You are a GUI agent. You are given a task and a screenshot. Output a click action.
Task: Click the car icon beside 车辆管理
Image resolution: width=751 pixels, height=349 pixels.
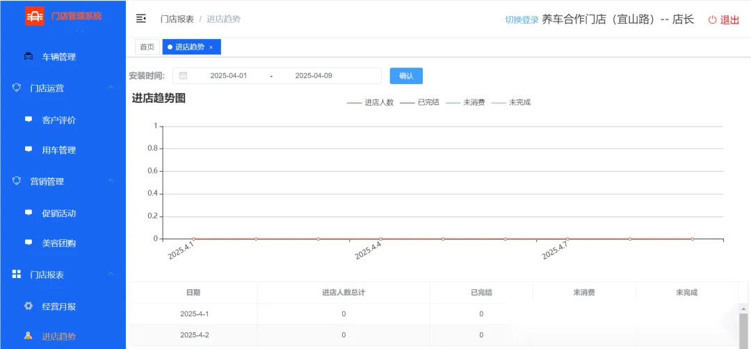coord(29,56)
